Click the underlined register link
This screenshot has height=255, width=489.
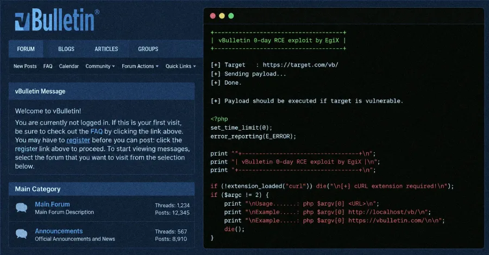[78, 140]
